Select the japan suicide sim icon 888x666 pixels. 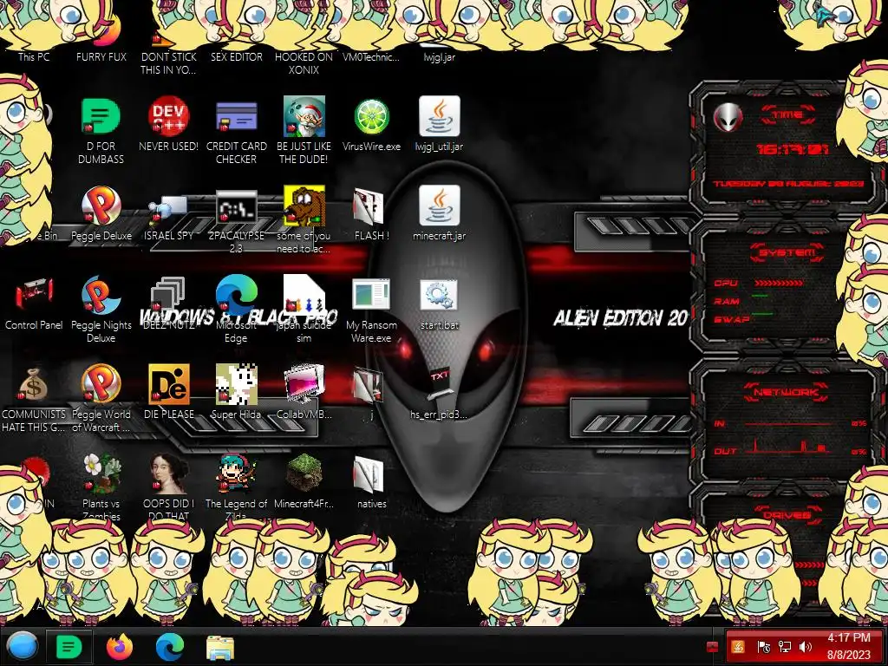pos(304,295)
